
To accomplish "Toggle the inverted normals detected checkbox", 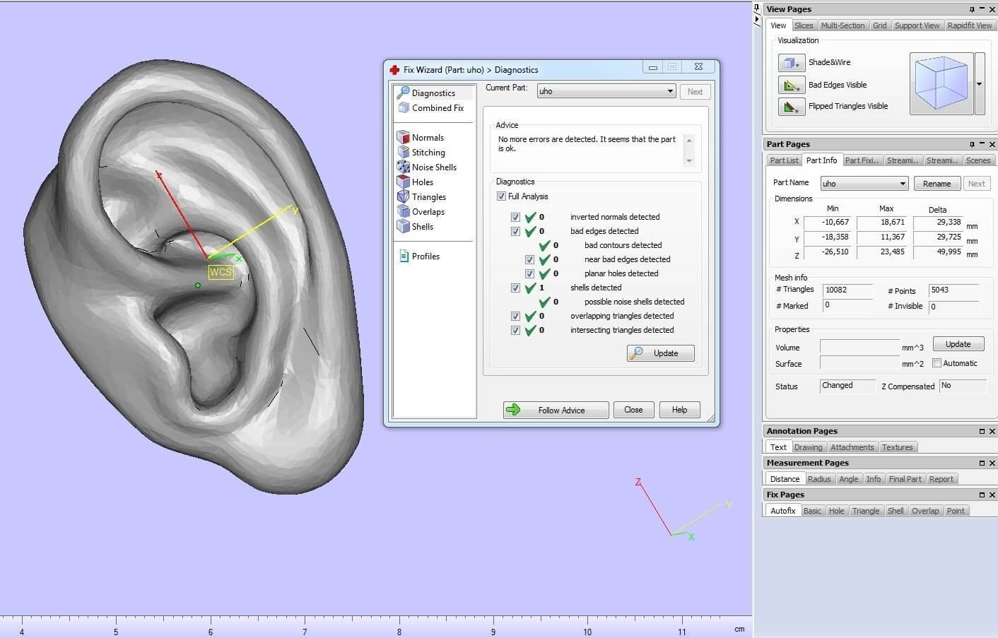I will click(x=515, y=217).
